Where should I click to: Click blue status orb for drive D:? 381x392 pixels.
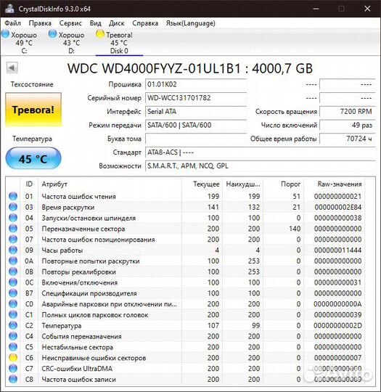click(x=53, y=33)
